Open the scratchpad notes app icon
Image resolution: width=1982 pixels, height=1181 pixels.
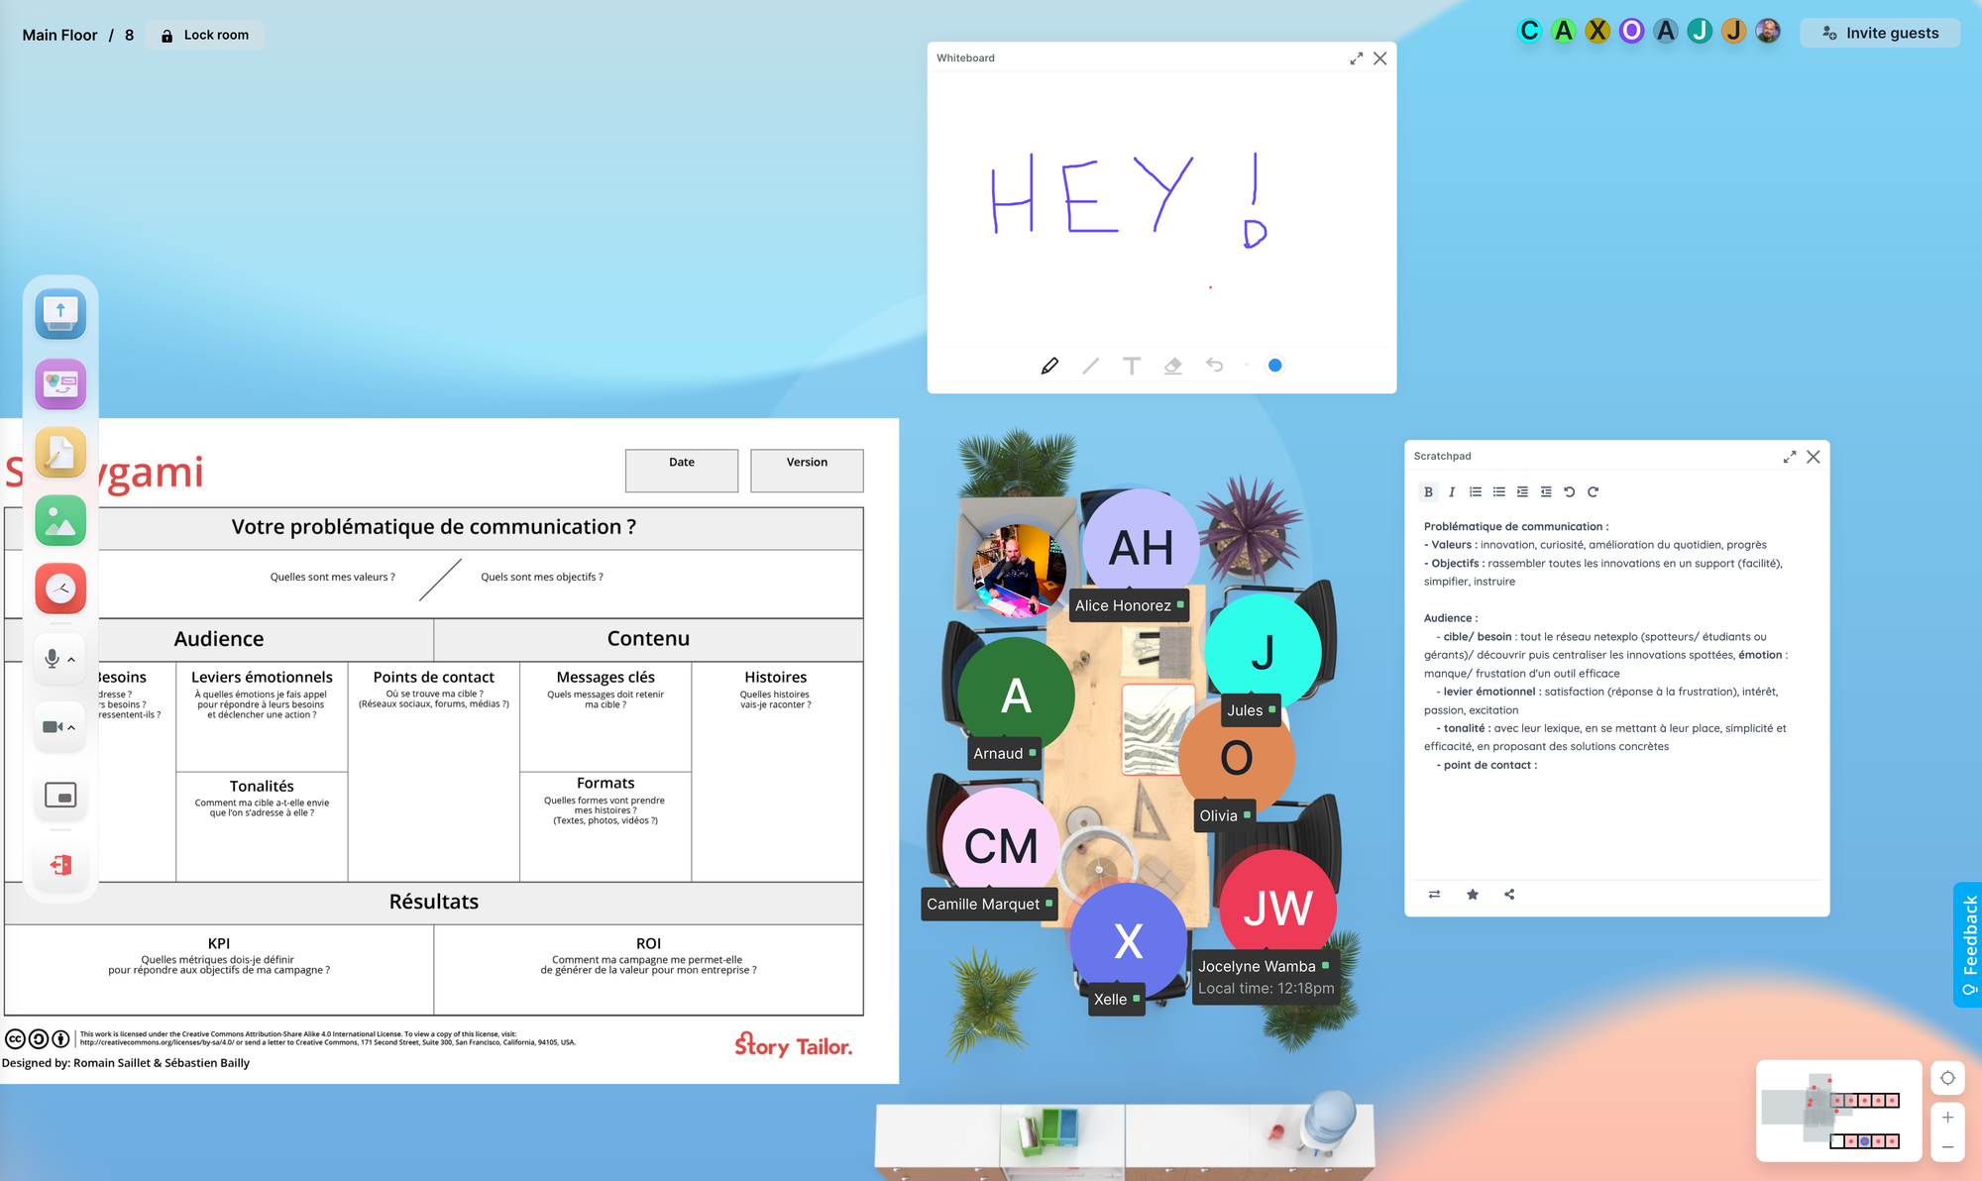pyautogui.click(x=60, y=453)
